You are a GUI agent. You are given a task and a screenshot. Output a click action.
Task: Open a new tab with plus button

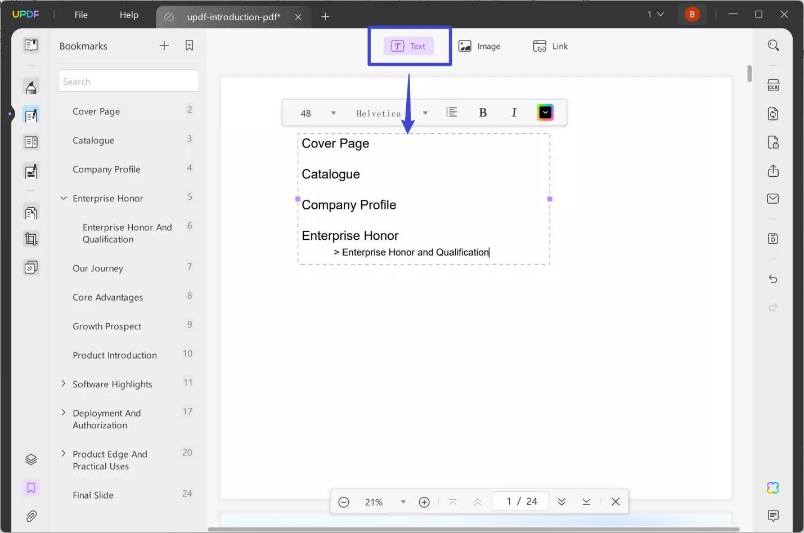coord(325,17)
